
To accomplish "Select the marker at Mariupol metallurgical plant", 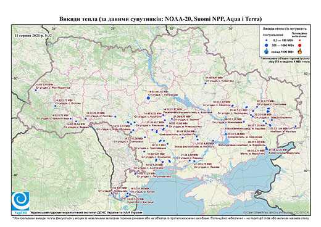I will point(266,147).
